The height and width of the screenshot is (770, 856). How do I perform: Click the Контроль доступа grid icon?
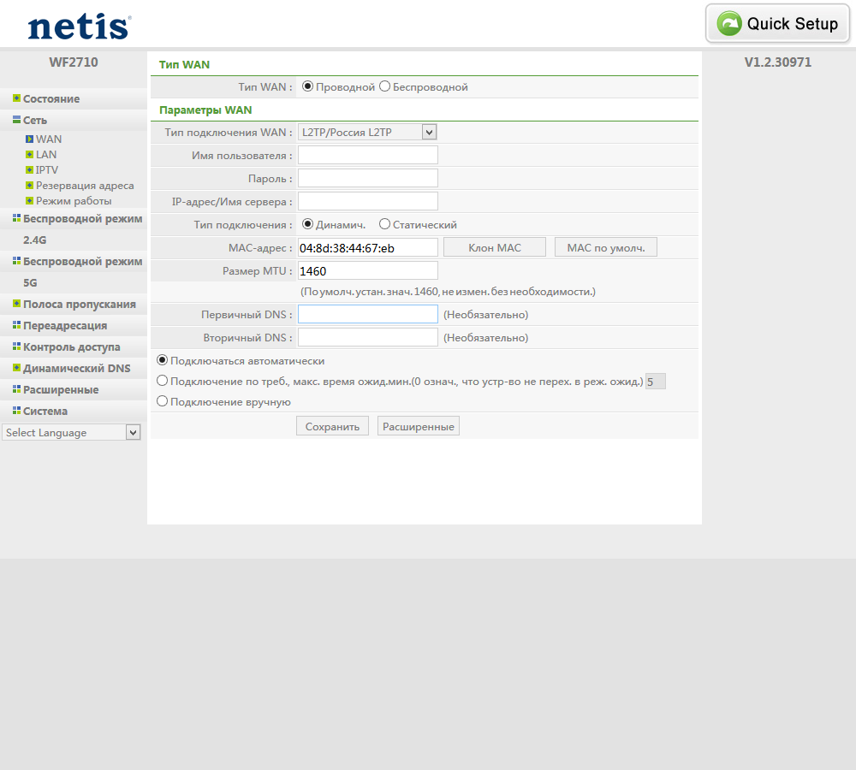(x=16, y=346)
